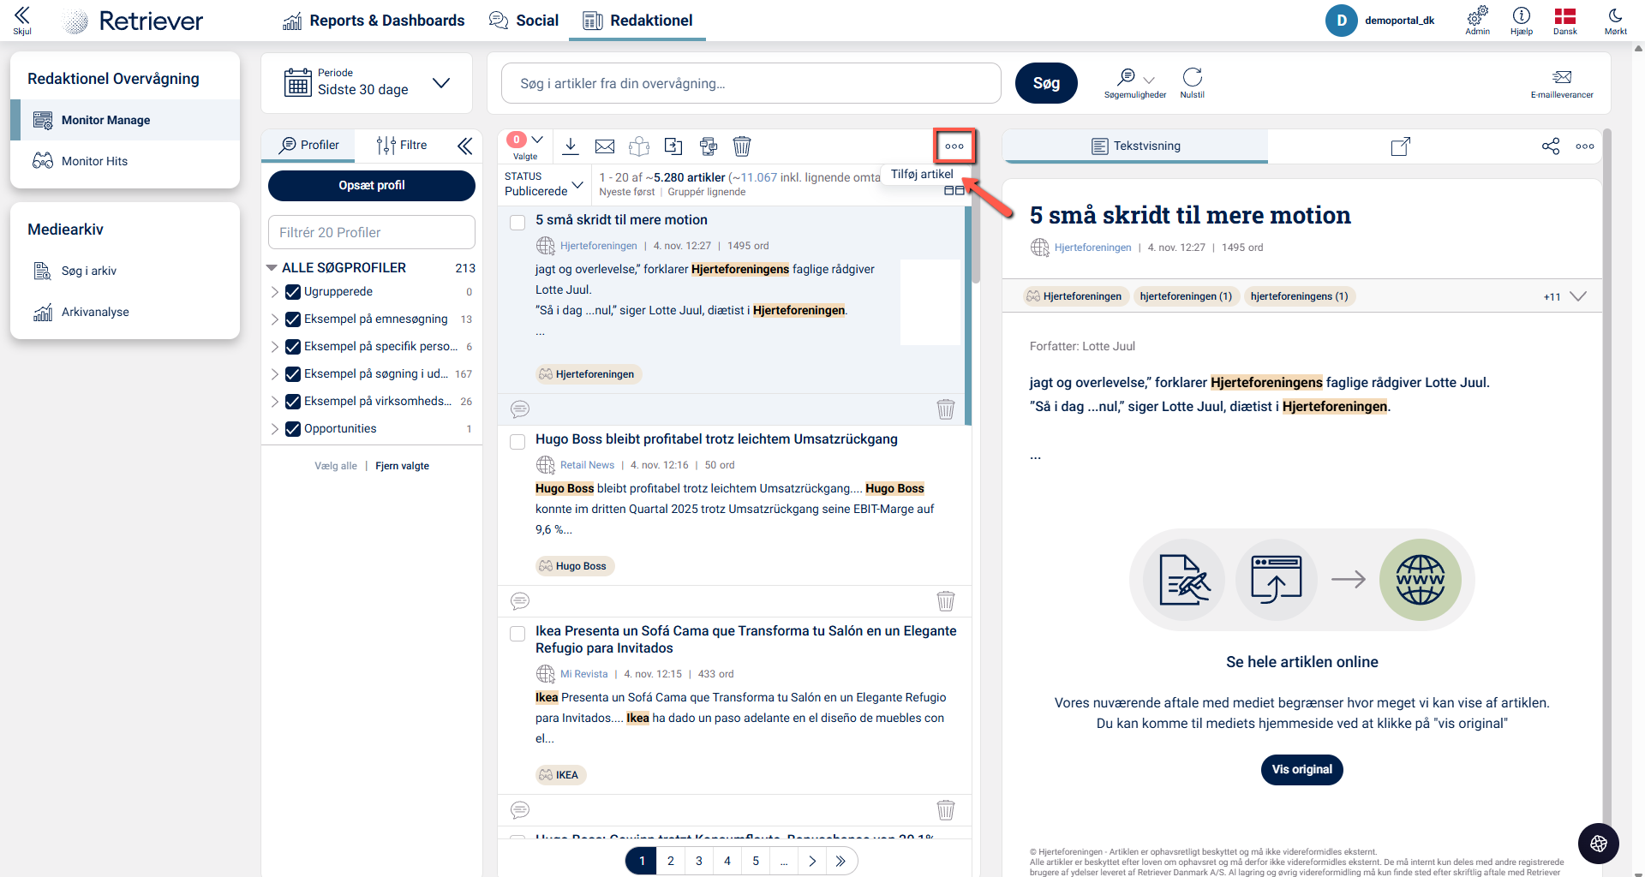Send selected articles by email
This screenshot has width=1645, height=877.
[605, 146]
